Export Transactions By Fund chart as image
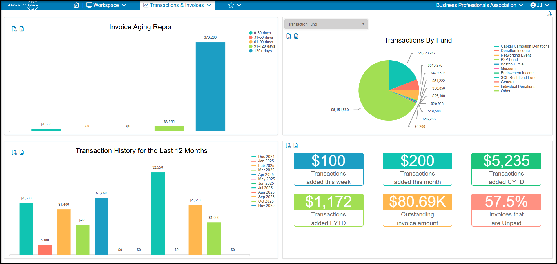Viewport: 557px width, 264px height. coord(296,36)
